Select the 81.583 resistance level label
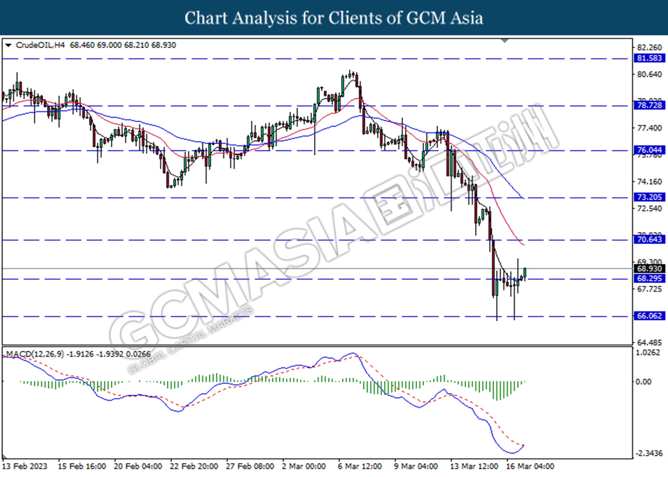Image resolution: width=668 pixels, height=477 pixels. click(x=649, y=58)
